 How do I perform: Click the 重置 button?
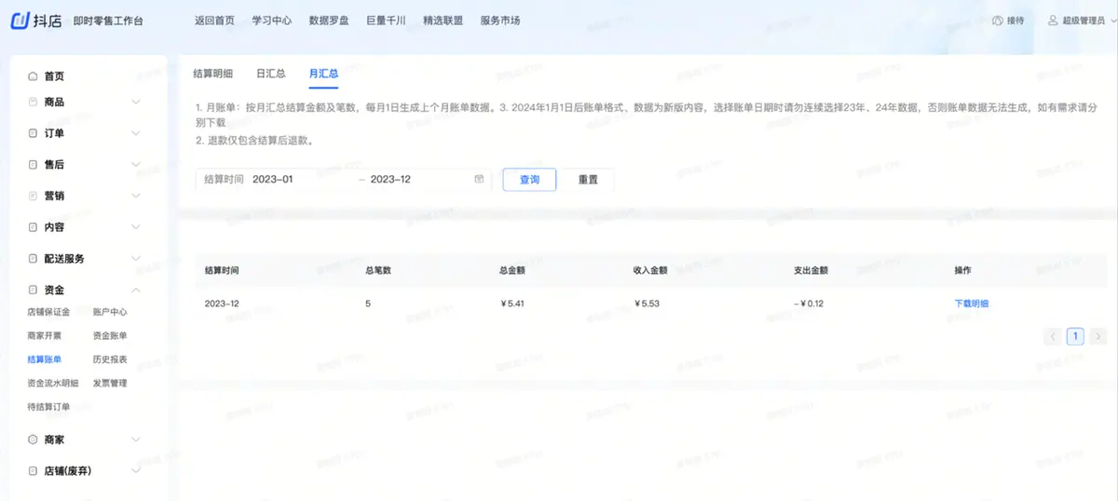[588, 180]
